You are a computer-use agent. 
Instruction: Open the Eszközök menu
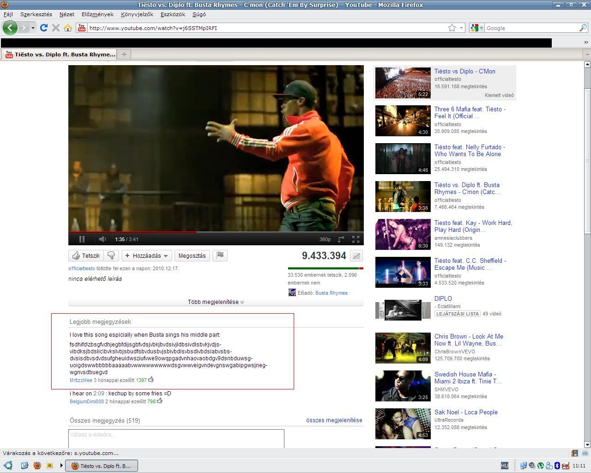173,14
